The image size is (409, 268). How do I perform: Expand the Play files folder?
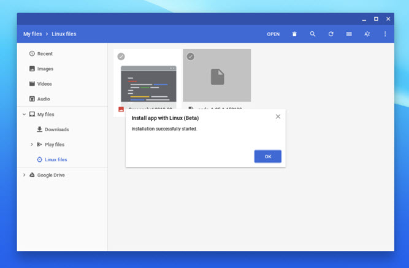click(31, 145)
